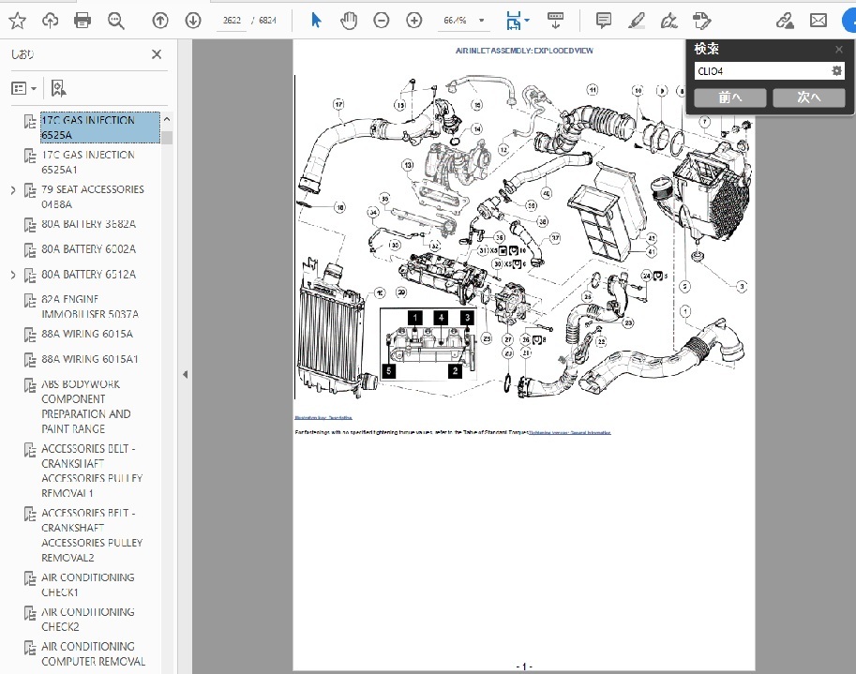The height and width of the screenshot is (674, 856).
Task: Click the scrolling mode toolbar icon
Action: pyautogui.click(x=555, y=21)
